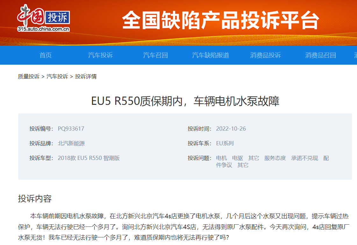Go to the 汽车召回 navigation item
This screenshot has height=245, width=357.
[155, 55]
